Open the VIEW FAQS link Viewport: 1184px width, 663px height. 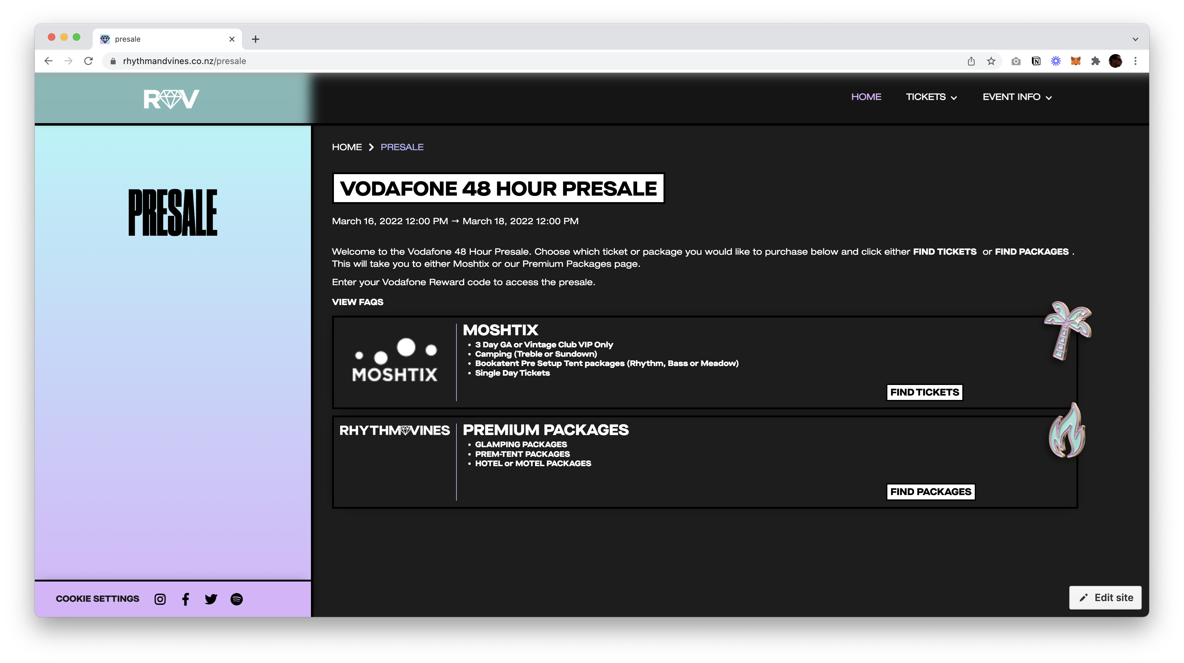point(358,302)
